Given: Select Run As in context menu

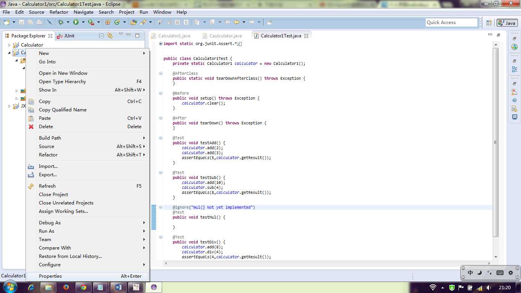Looking at the screenshot, I should click(x=87, y=231).
